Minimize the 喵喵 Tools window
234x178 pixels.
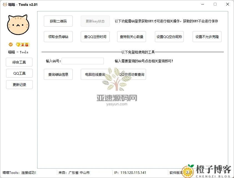pyautogui.click(x=203, y=4)
